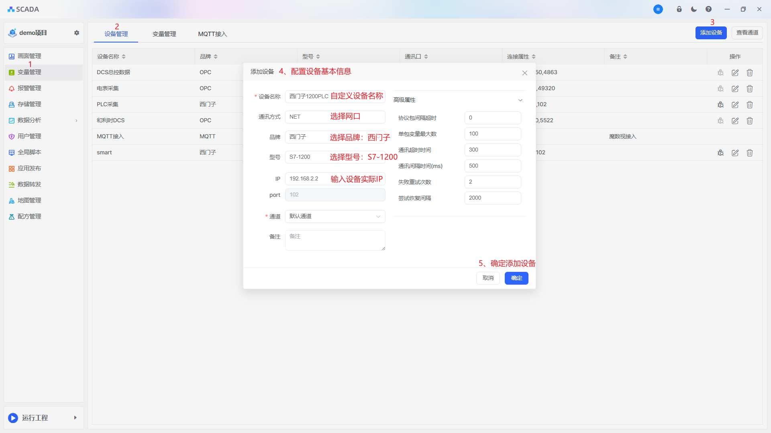
Task: Sort by 品牌 column
Action: click(216, 57)
